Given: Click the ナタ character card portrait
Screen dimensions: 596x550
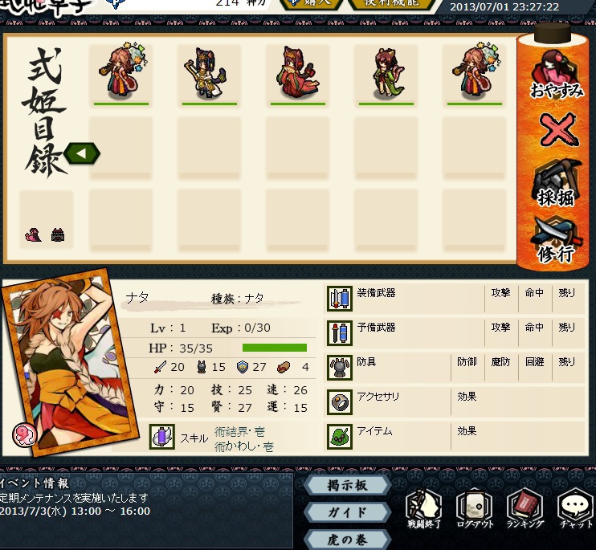Looking at the screenshot, I should [71, 362].
